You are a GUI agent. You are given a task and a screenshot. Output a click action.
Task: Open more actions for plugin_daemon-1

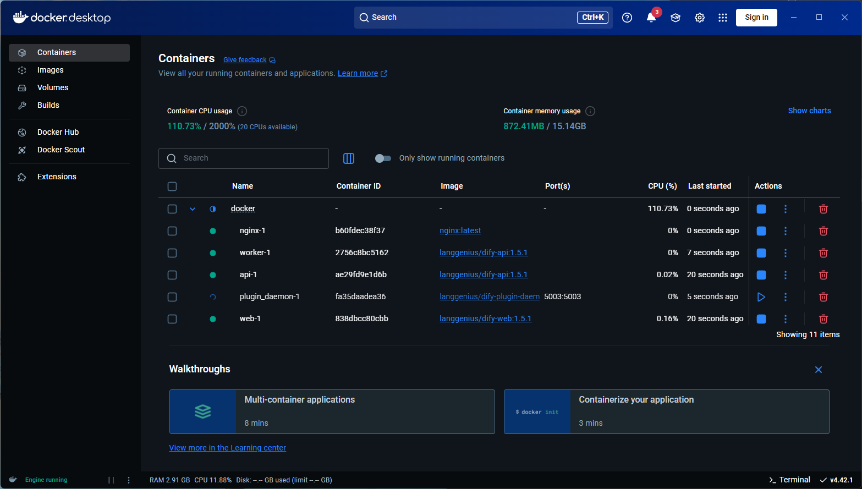(786, 297)
